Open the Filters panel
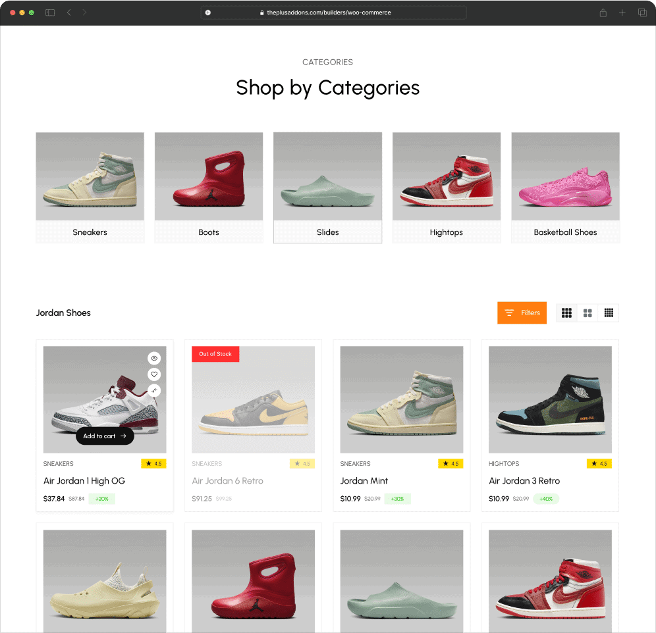Viewport: 656px width, 633px height. click(x=522, y=313)
